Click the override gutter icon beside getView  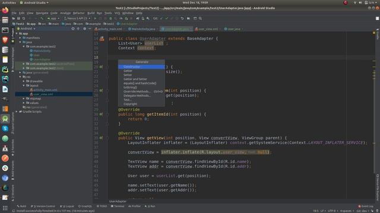click(x=102, y=138)
